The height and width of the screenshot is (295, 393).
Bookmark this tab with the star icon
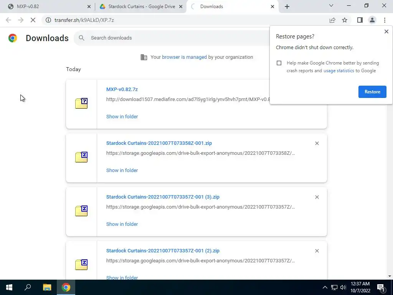coord(345,20)
